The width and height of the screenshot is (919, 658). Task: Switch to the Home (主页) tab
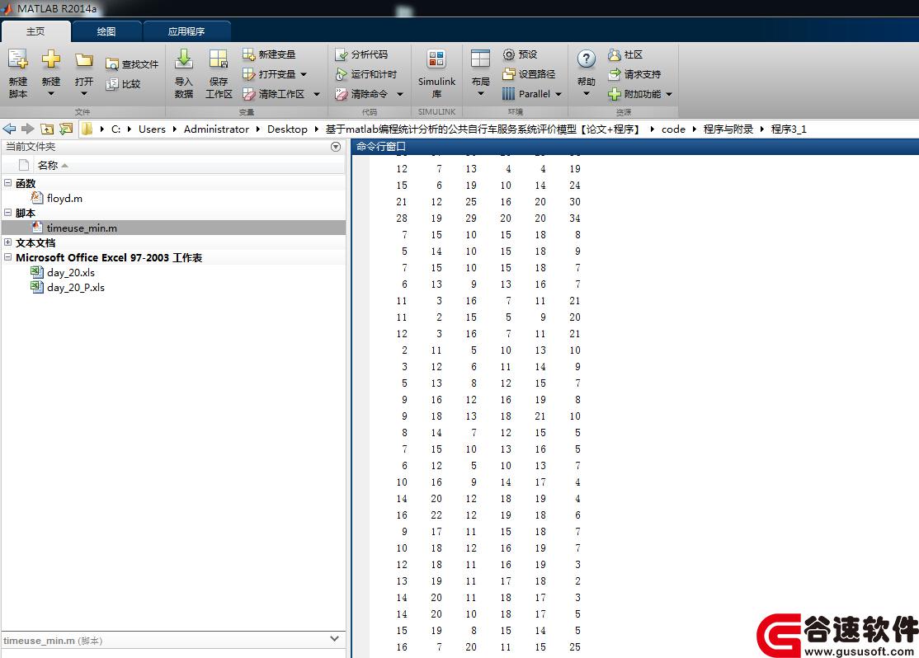[35, 31]
